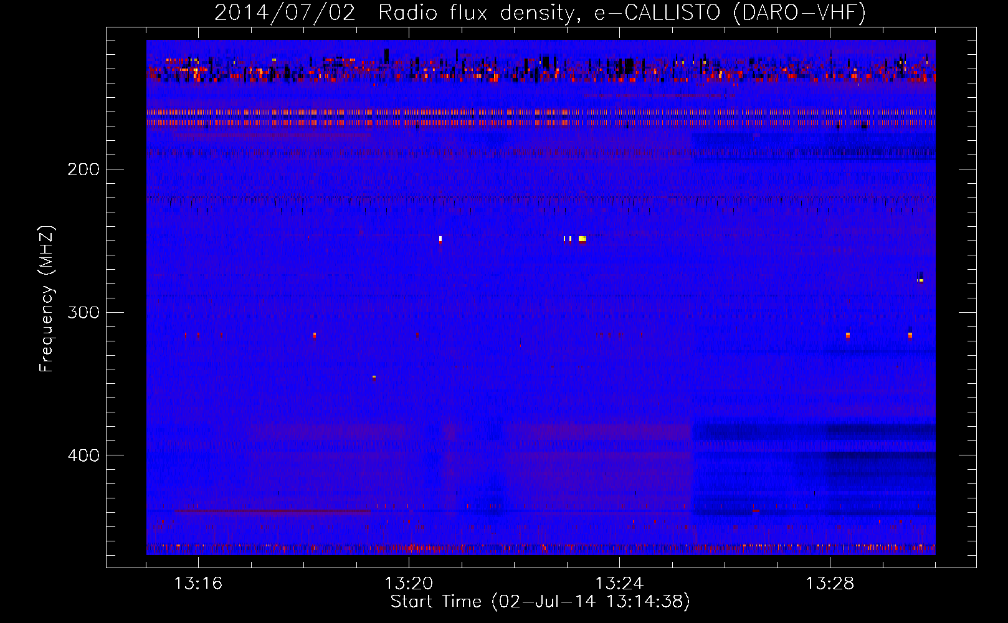The width and height of the screenshot is (1008, 623).
Task: Click the 'Frequency (MHZ)' axis label
Action: click(47, 299)
